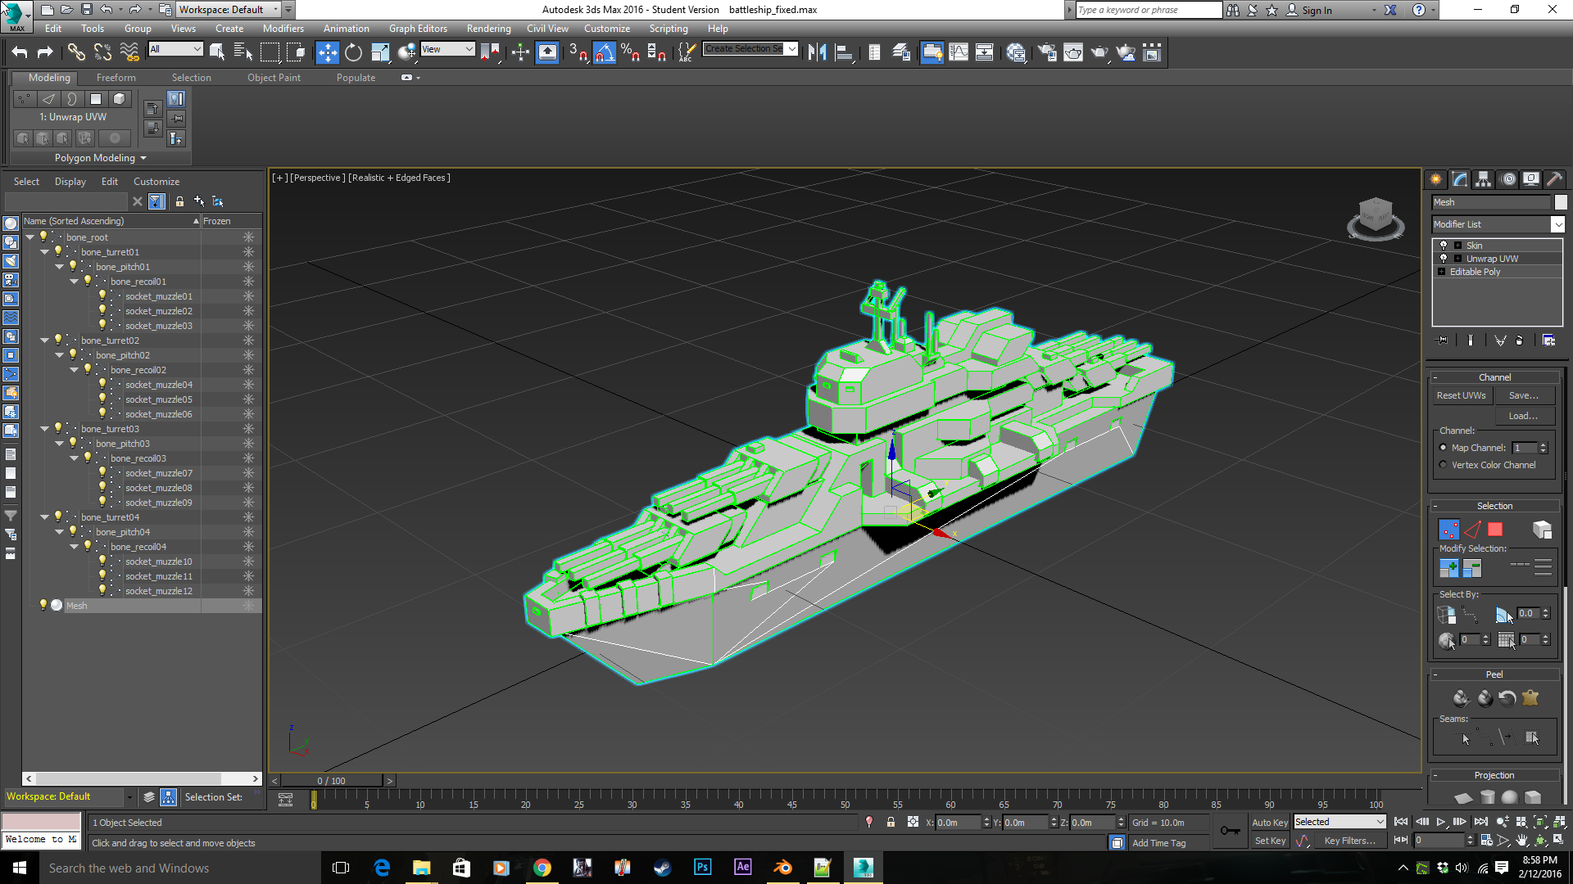
Task: Open the Selected key filter dropdown
Action: (x=1340, y=822)
